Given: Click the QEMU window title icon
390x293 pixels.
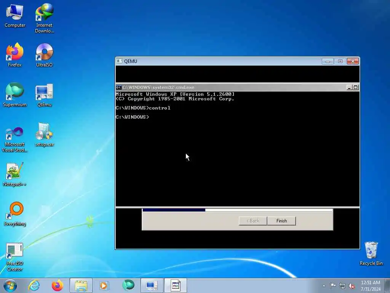Looking at the screenshot, I should [119, 61].
